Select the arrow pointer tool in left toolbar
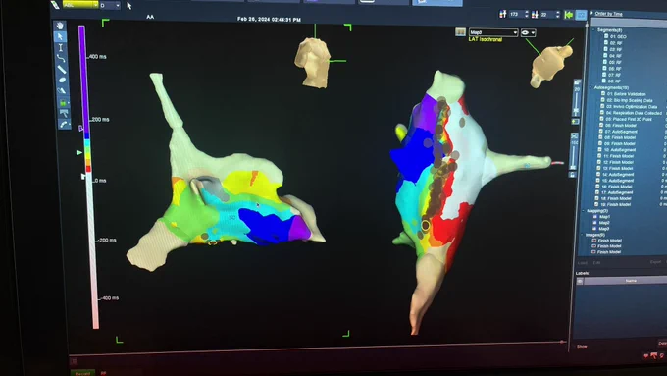This screenshot has height=376, width=667. click(60, 36)
